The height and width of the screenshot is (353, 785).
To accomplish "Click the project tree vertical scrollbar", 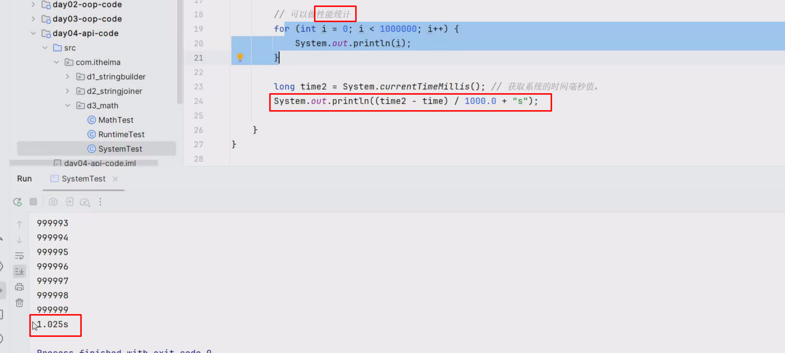I will [180, 52].
